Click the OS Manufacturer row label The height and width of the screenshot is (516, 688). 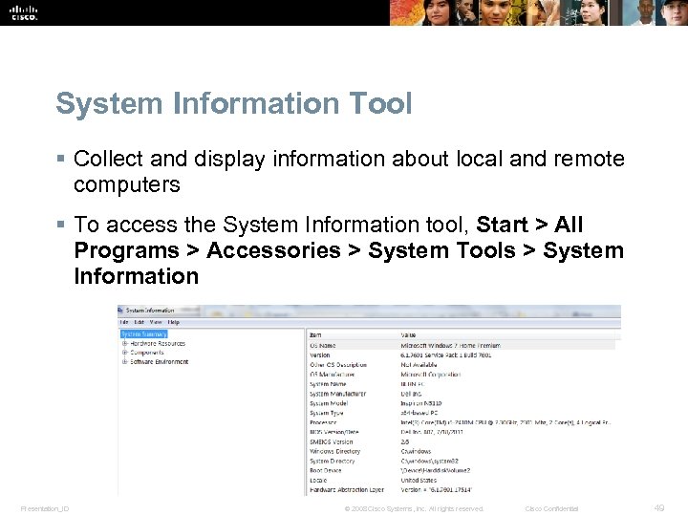(x=332, y=375)
